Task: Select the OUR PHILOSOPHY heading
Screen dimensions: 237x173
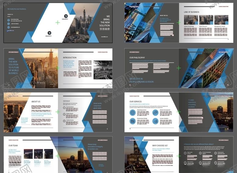Action: [x=137, y=57]
